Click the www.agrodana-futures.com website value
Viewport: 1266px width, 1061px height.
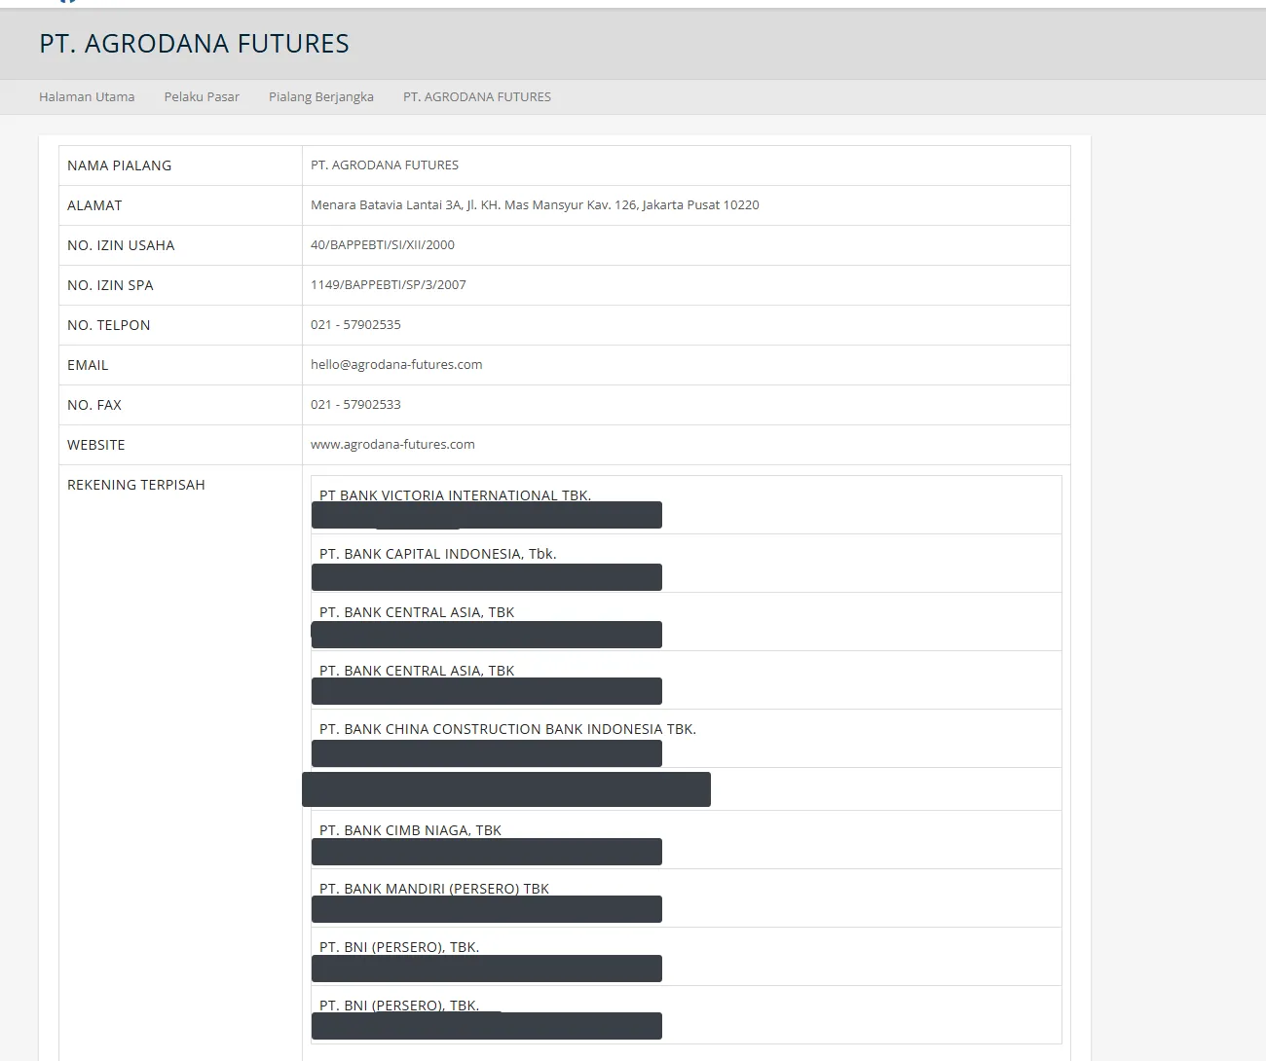point(392,445)
